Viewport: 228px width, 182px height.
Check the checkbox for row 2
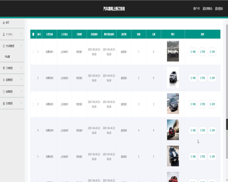pyautogui.click(x=33, y=78)
